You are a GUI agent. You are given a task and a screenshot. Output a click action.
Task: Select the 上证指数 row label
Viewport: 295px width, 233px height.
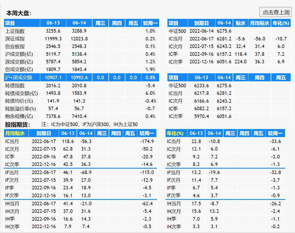pyautogui.click(x=15, y=31)
